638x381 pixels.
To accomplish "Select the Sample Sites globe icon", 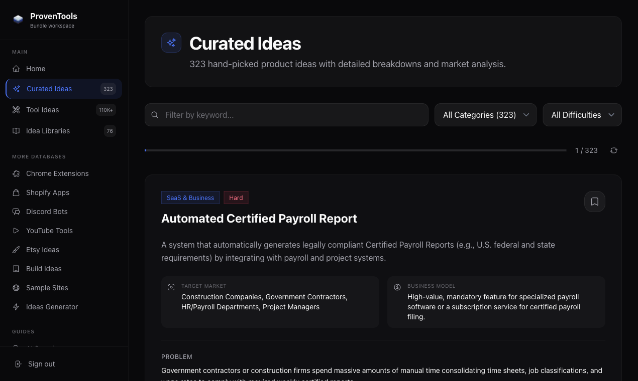I will pos(17,288).
